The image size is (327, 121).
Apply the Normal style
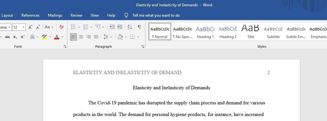click(x=160, y=32)
